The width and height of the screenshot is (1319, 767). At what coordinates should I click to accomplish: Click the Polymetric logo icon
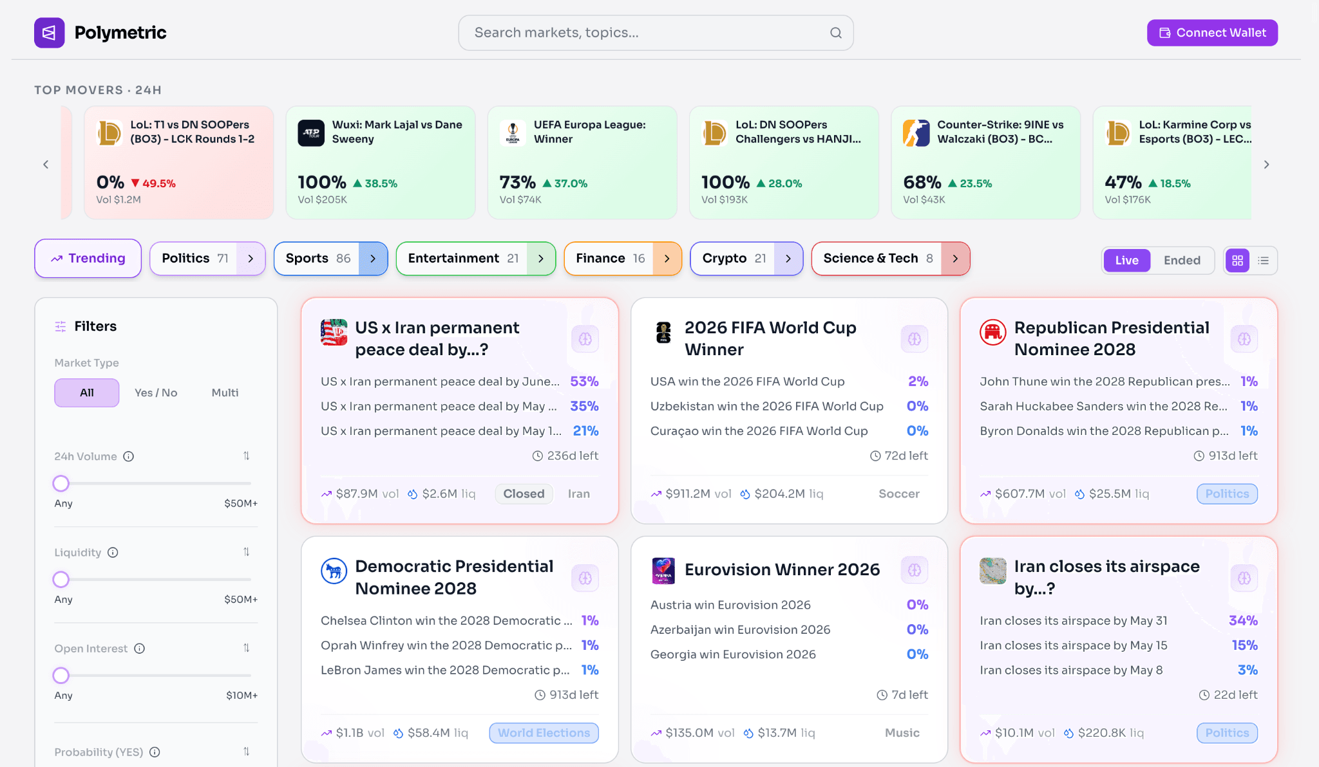50,33
